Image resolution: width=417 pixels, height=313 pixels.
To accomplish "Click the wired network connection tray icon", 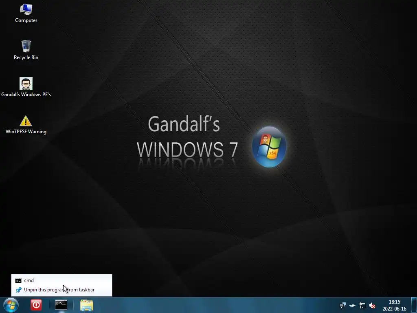I will pos(362,305).
